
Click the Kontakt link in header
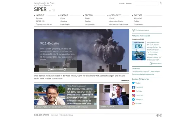pyautogui.click(x=122, y=4)
